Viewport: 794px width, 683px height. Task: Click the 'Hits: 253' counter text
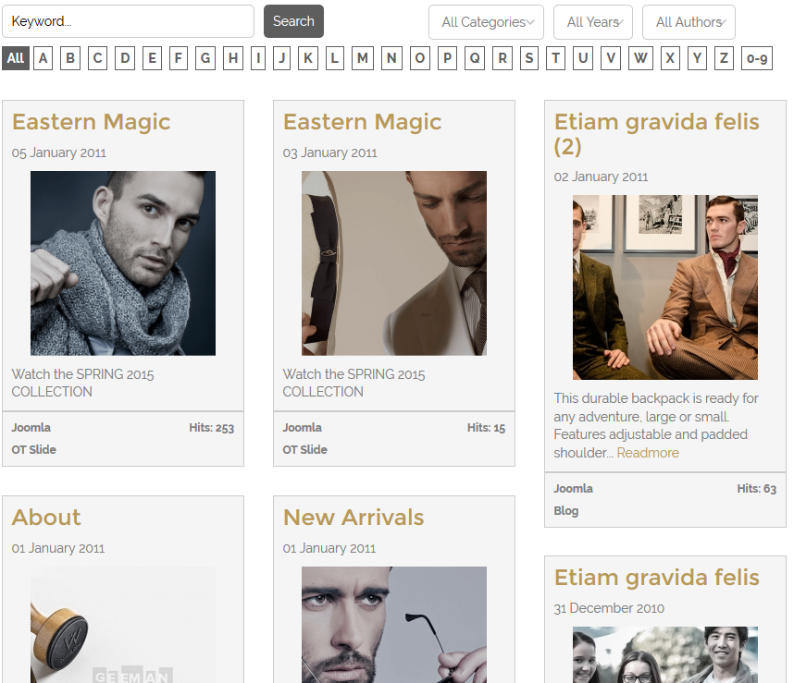(x=212, y=428)
